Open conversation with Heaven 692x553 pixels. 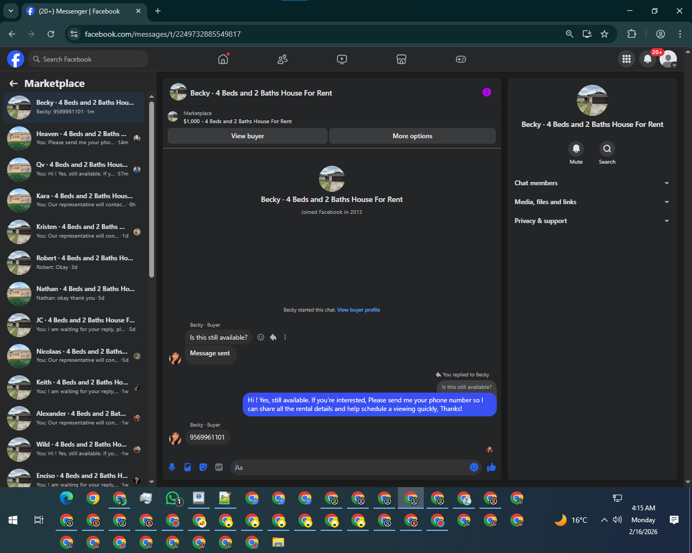pyautogui.click(x=74, y=138)
